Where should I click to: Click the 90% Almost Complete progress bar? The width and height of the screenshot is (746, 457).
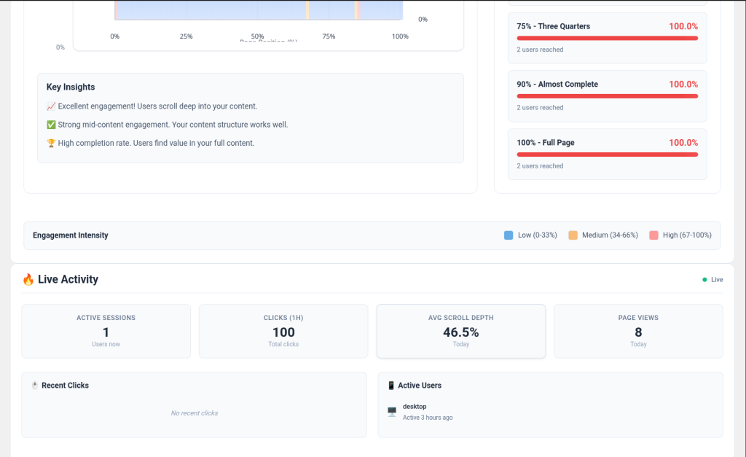(607, 96)
